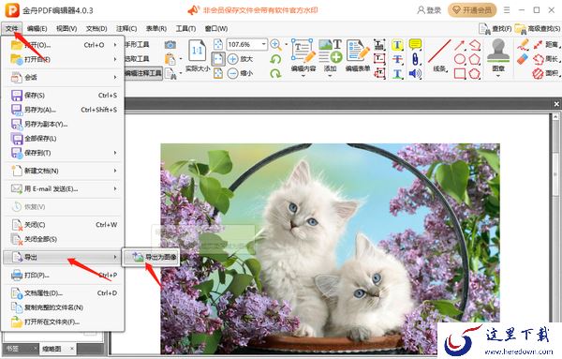Click the 开通会员 membership button
562x359 pixels.
[472, 10]
